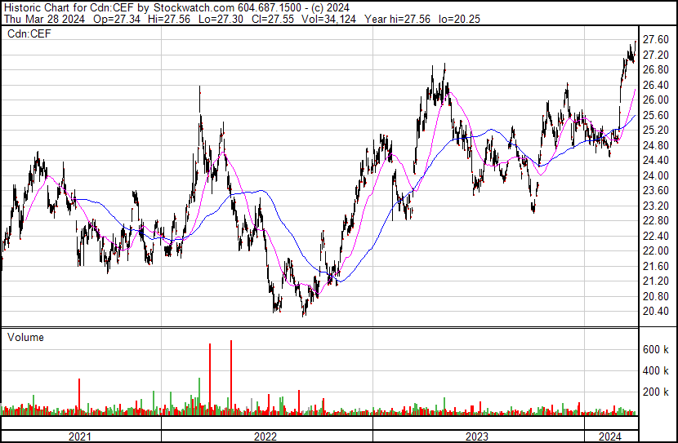Click the 600 k volume axis label
Screen dimensions: 678x443
[656, 349]
